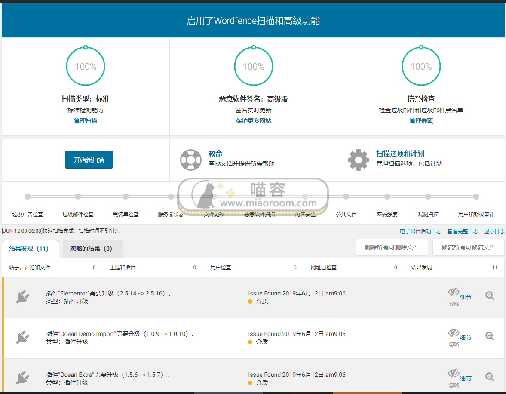Image resolution: width=506 pixels, height=394 pixels.
Task: Click the Elementor upgrade issue title
Action: pyautogui.click(x=108, y=293)
